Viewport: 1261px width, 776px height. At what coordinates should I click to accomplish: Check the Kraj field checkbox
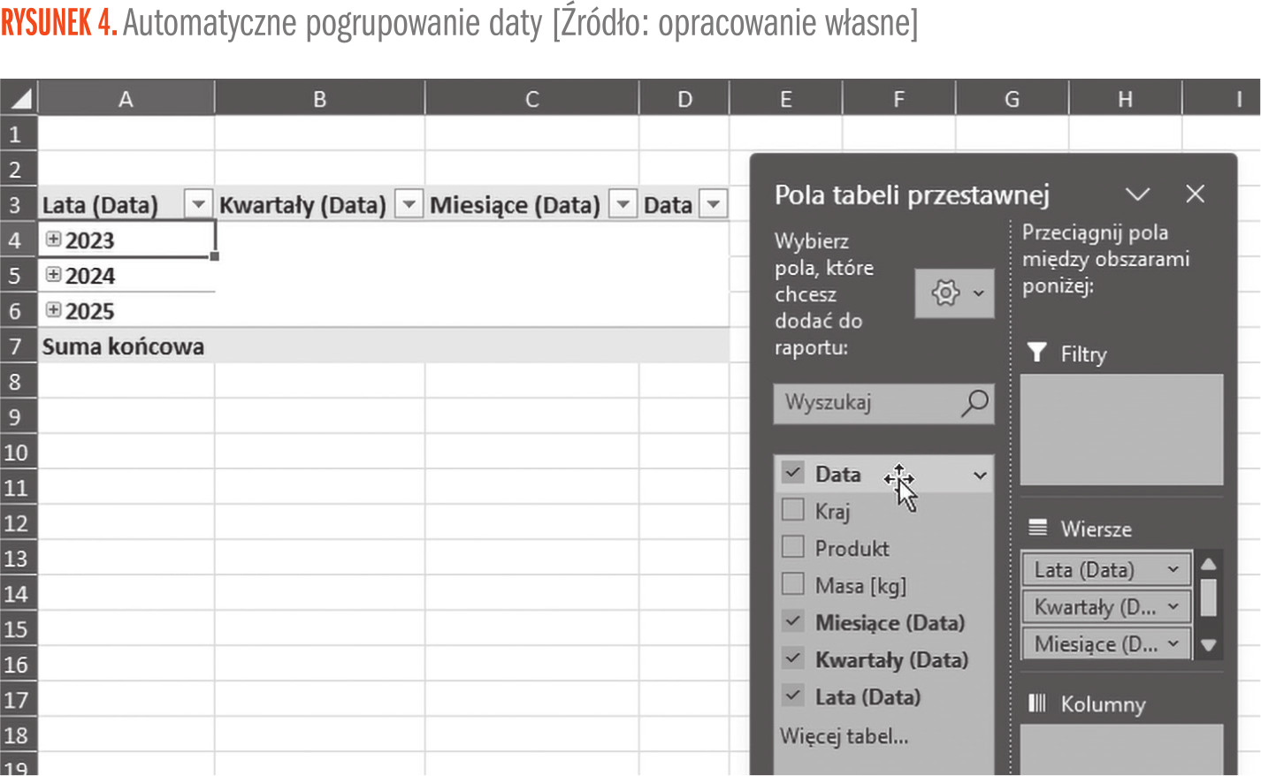(793, 510)
